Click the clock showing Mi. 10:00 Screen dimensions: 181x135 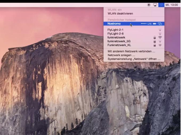click(x=172, y=5)
